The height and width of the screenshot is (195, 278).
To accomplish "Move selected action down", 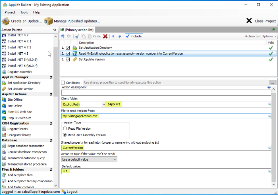I will pyautogui.click(x=120, y=36).
